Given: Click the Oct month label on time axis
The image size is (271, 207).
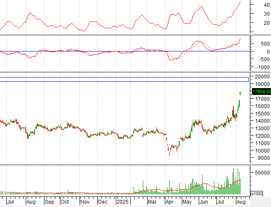Looking at the screenshot, I should [x=65, y=202].
